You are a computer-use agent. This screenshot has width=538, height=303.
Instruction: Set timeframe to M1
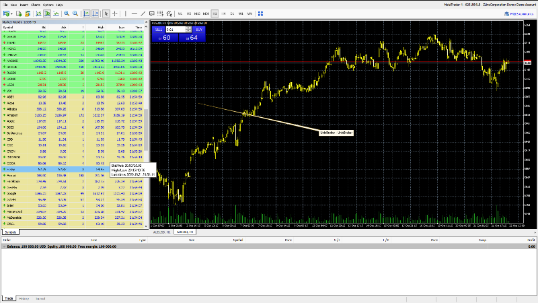coord(180,13)
